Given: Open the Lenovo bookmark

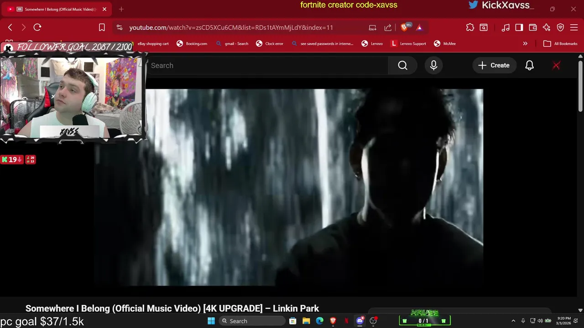Looking at the screenshot, I should pos(372,44).
